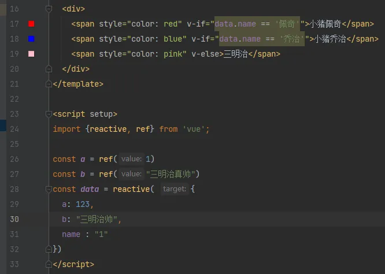Click the string "三明治真帅" on line 27
This screenshot has height=274, width=385.
tap(171, 174)
